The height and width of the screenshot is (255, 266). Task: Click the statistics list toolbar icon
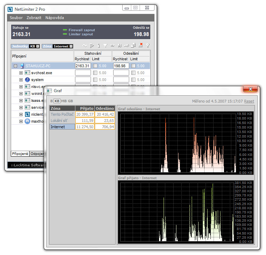coord(92,45)
